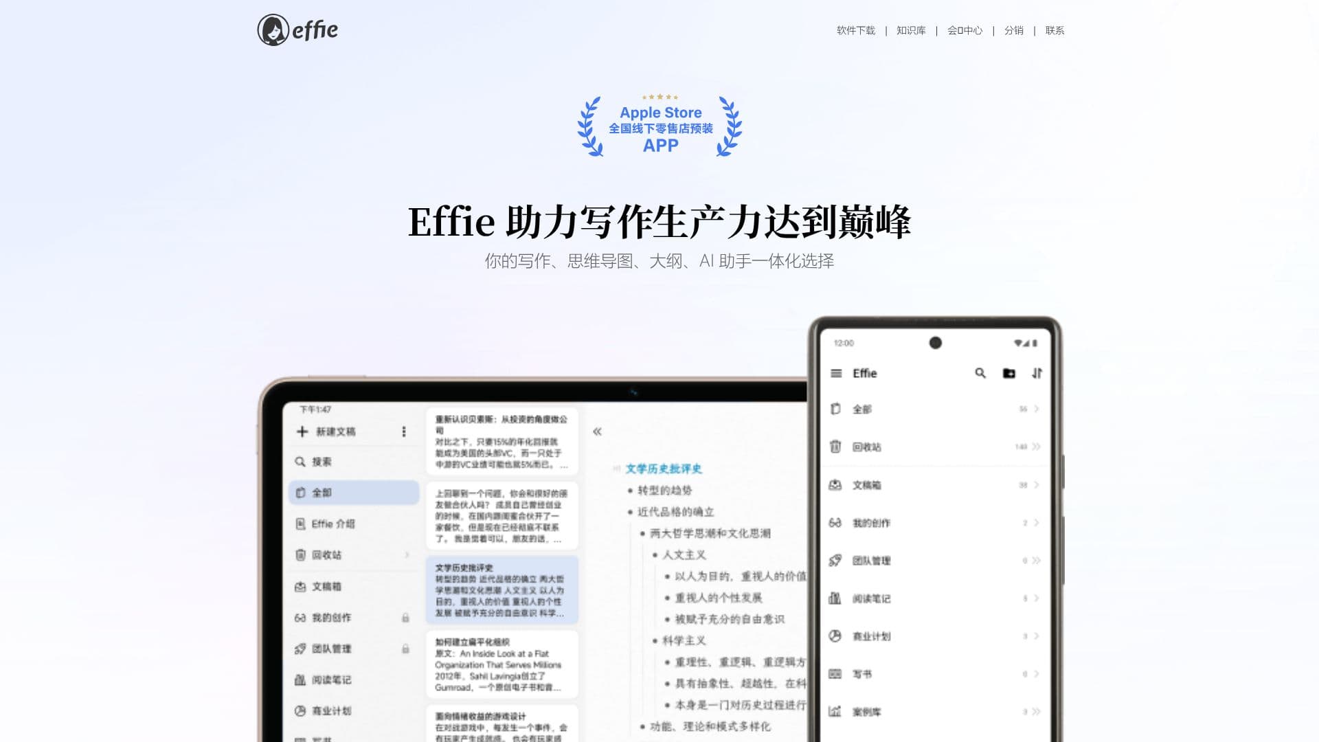Image resolution: width=1319 pixels, height=742 pixels.
Task: Open 知识库 navigation link
Action: click(x=911, y=30)
